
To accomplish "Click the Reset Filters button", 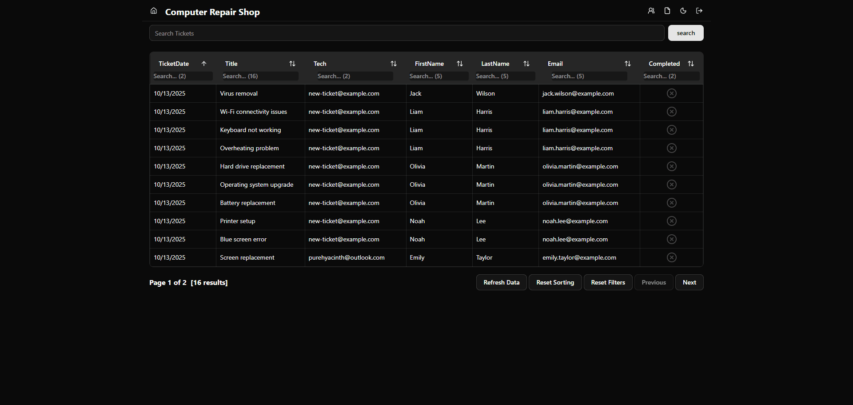I will (x=608, y=282).
